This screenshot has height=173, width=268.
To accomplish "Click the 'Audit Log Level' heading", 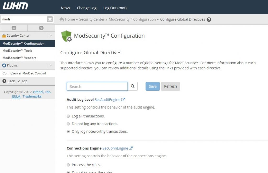I will click(80, 100).
